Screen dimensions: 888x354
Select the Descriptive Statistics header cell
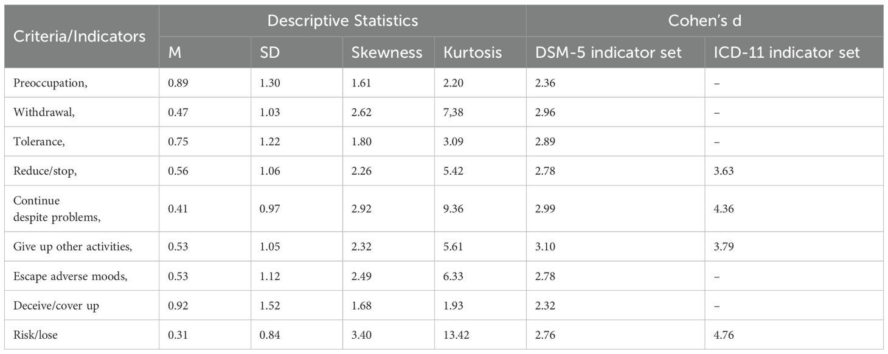point(342,21)
